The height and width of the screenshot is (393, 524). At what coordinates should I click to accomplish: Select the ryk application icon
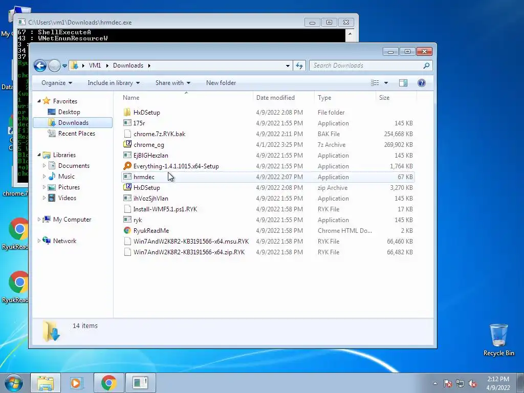coord(127,220)
